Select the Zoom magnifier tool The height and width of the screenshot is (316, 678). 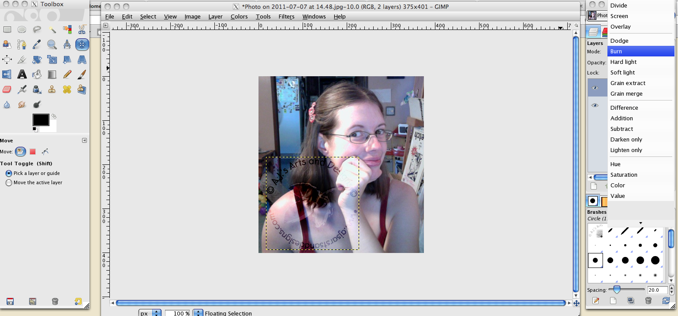[x=52, y=45]
